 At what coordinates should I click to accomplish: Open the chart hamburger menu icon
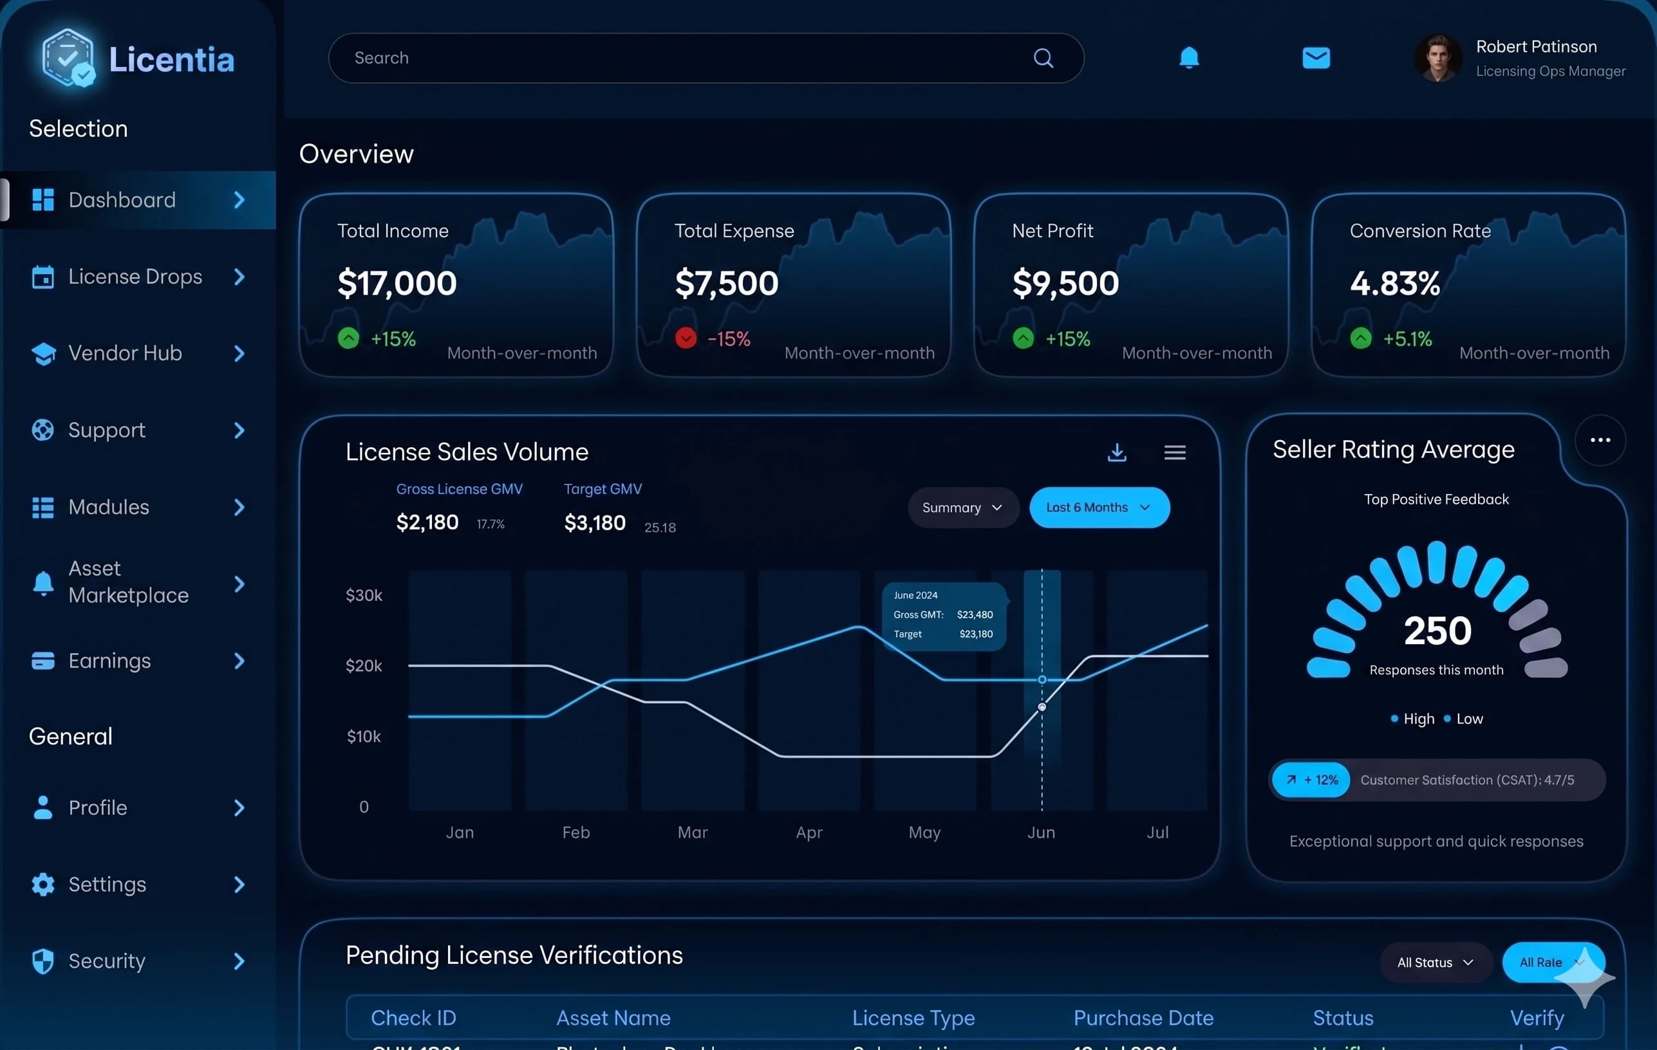1175,452
